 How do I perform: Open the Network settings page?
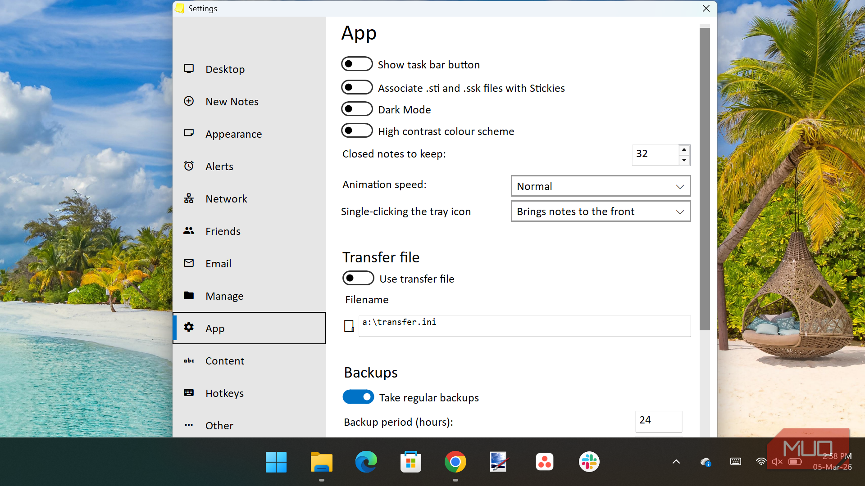[x=249, y=199]
